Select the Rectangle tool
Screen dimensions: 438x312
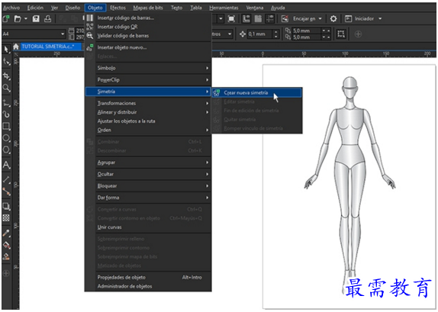click(x=6, y=127)
